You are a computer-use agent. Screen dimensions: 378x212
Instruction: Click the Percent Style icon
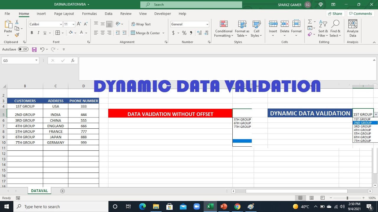pos(184,33)
